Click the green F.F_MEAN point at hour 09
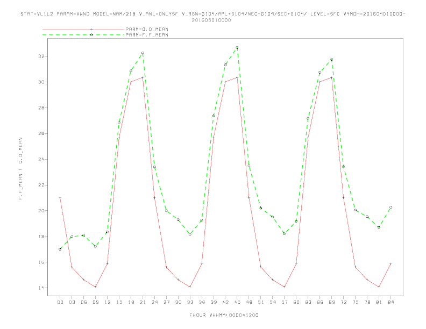This screenshot has height=329, width=426. tap(95, 246)
